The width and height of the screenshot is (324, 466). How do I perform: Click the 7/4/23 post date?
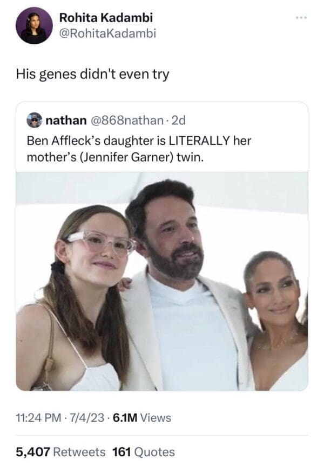[x=80, y=417]
